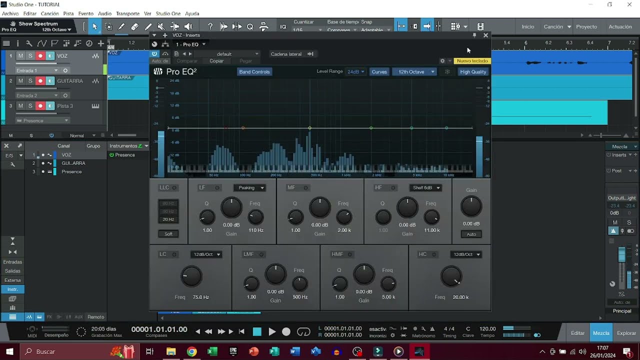Solo the GUITARRA track
This screenshot has height=360, width=640.
[x=30, y=81]
